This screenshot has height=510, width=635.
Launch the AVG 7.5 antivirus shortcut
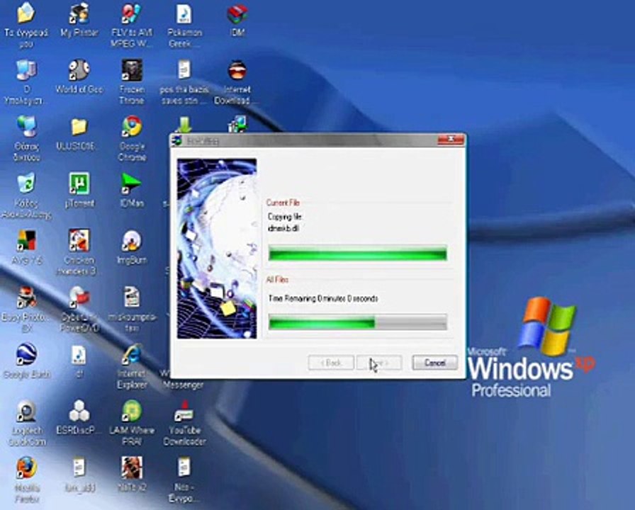[26, 240]
